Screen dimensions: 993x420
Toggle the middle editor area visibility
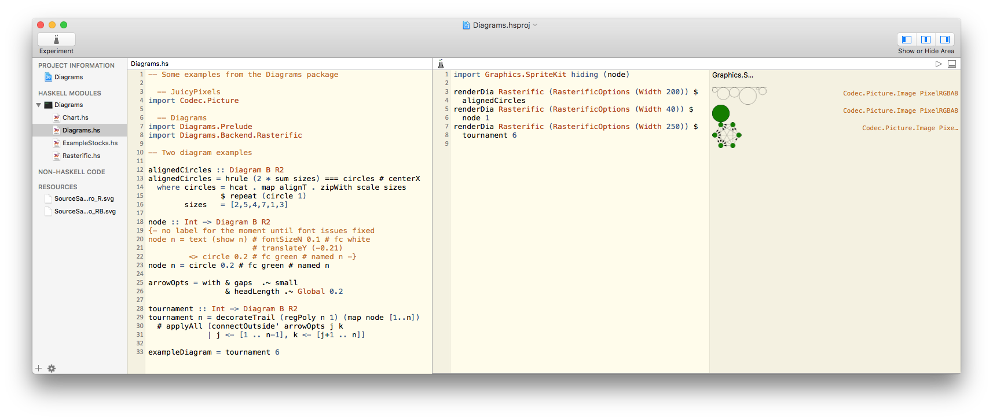pyautogui.click(x=926, y=39)
